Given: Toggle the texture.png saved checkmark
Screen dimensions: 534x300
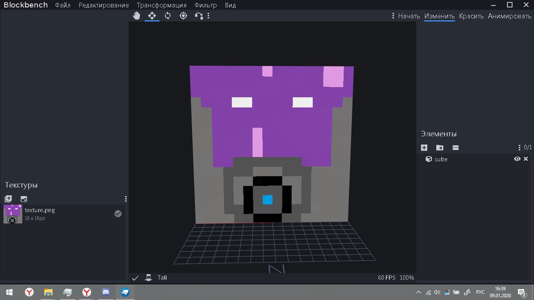Looking at the screenshot, I should point(118,214).
